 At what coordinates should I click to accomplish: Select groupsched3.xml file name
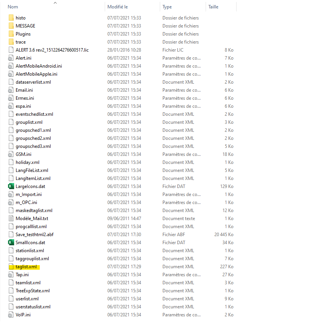33,146
